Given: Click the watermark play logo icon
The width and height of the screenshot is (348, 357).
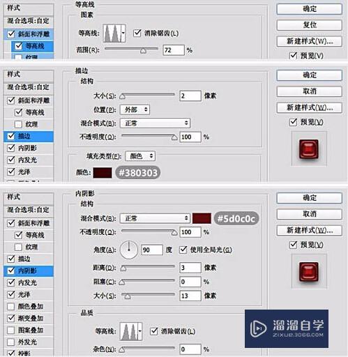Looking at the screenshot, I should coord(258,328).
